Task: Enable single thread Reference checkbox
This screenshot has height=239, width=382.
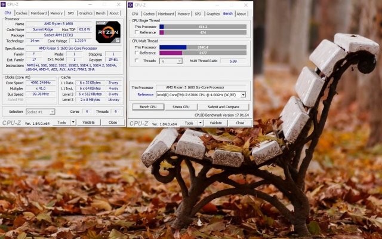Action: (137, 32)
